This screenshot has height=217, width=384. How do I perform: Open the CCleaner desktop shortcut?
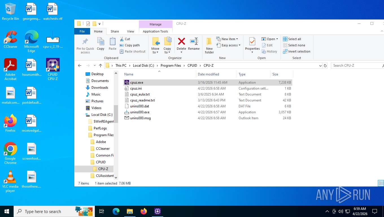10,40
